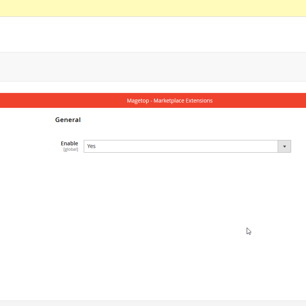Open the Enable dropdown arrow button
This screenshot has width=306, height=306.
pos(284,146)
